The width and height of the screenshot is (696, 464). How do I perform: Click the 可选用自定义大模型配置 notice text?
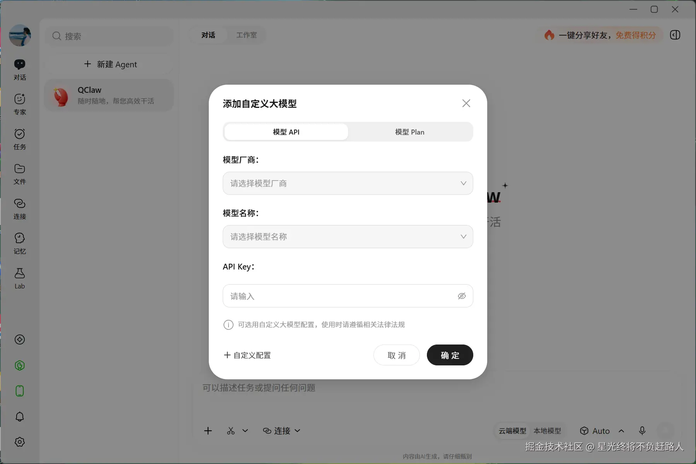click(x=321, y=325)
